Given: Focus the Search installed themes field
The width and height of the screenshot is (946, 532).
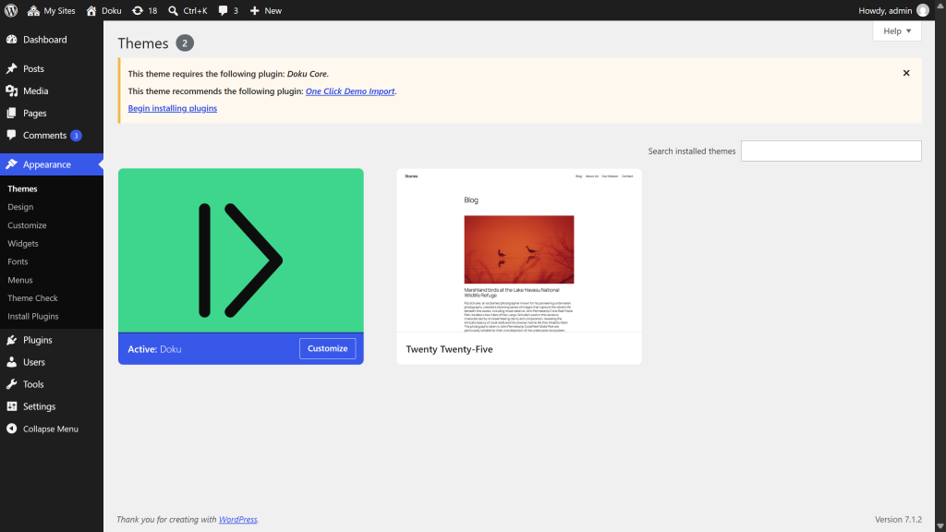Looking at the screenshot, I should [x=831, y=151].
